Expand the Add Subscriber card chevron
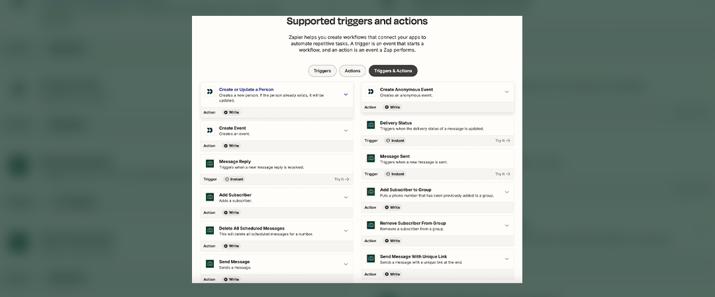 (346, 197)
